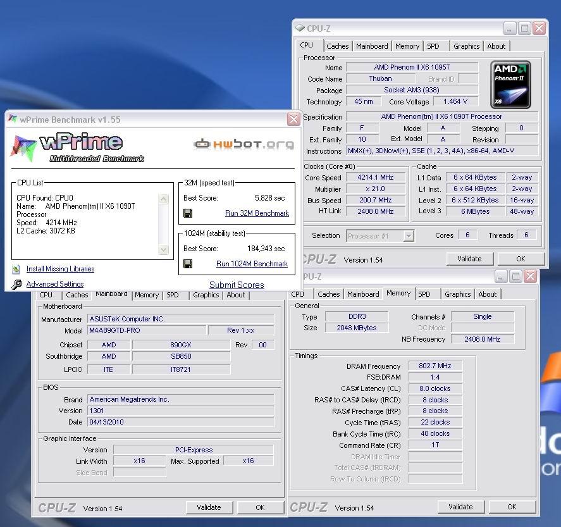561x527 pixels.
Task: Click the floppy save icon for 1024M score
Action: coord(188,264)
